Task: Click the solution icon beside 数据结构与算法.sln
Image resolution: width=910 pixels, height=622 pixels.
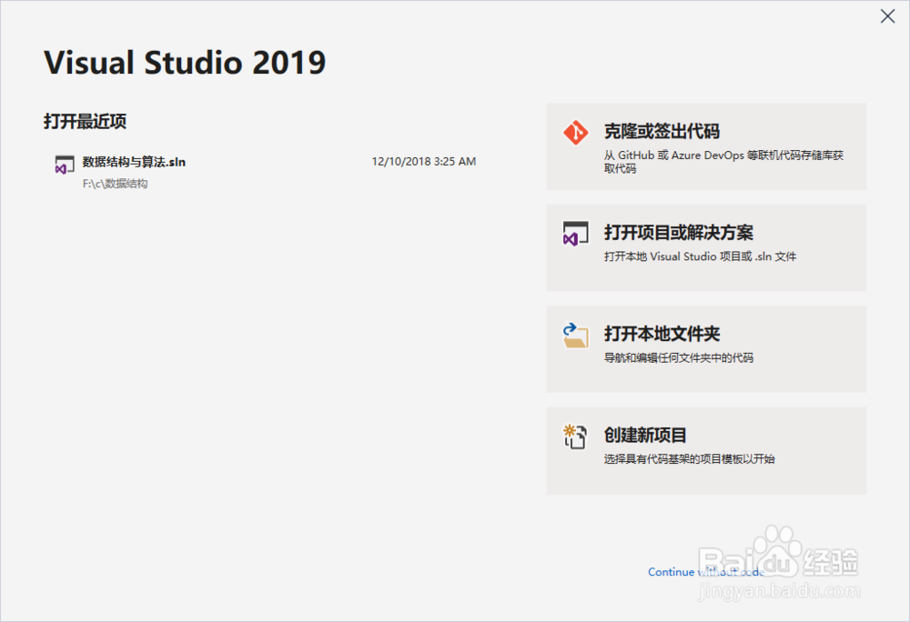Action: pyautogui.click(x=65, y=165)
